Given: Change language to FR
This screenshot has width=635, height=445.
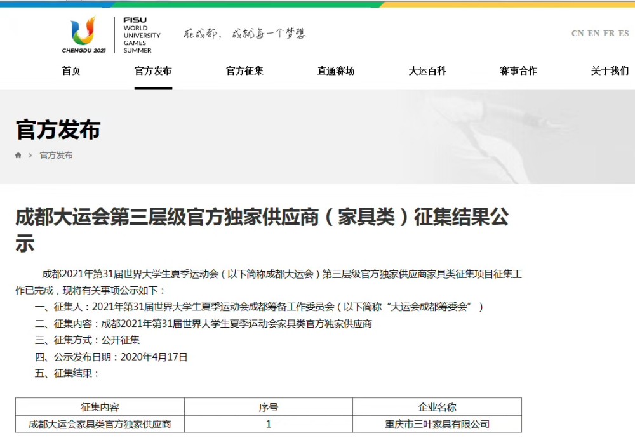Looking at the screenshot, I should coord(609,34).
